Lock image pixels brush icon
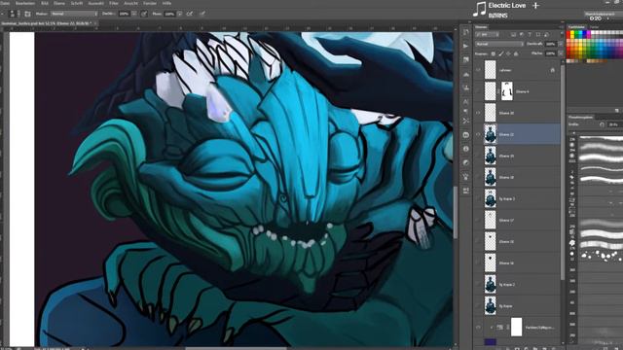 click(x=500, y=53)
